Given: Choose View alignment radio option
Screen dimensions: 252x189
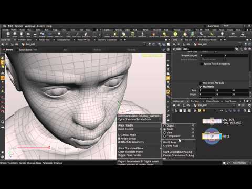Looking at the screenshot, I should tap(164, 133).
